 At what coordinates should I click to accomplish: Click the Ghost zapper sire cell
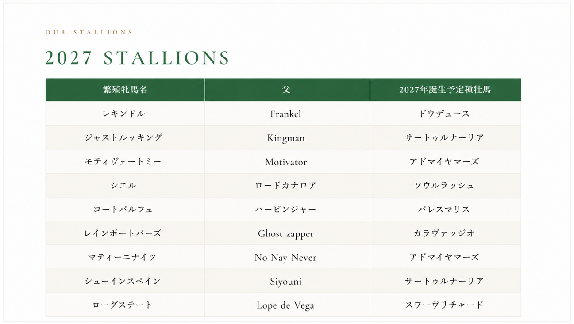click(x=287, y=233)
